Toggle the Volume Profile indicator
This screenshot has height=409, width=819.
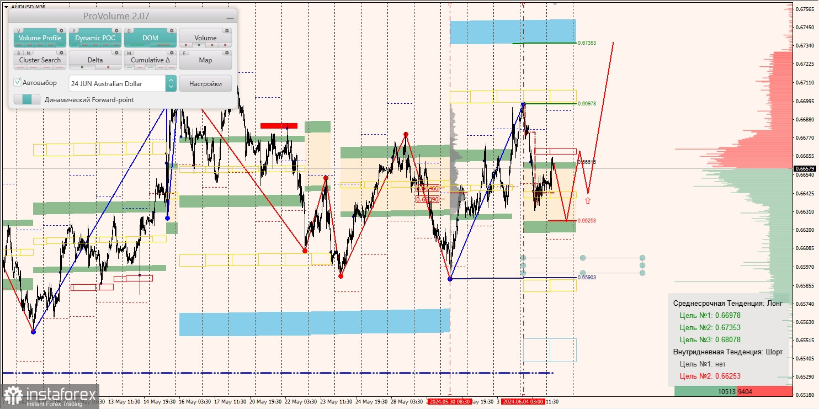coord(40,38)
